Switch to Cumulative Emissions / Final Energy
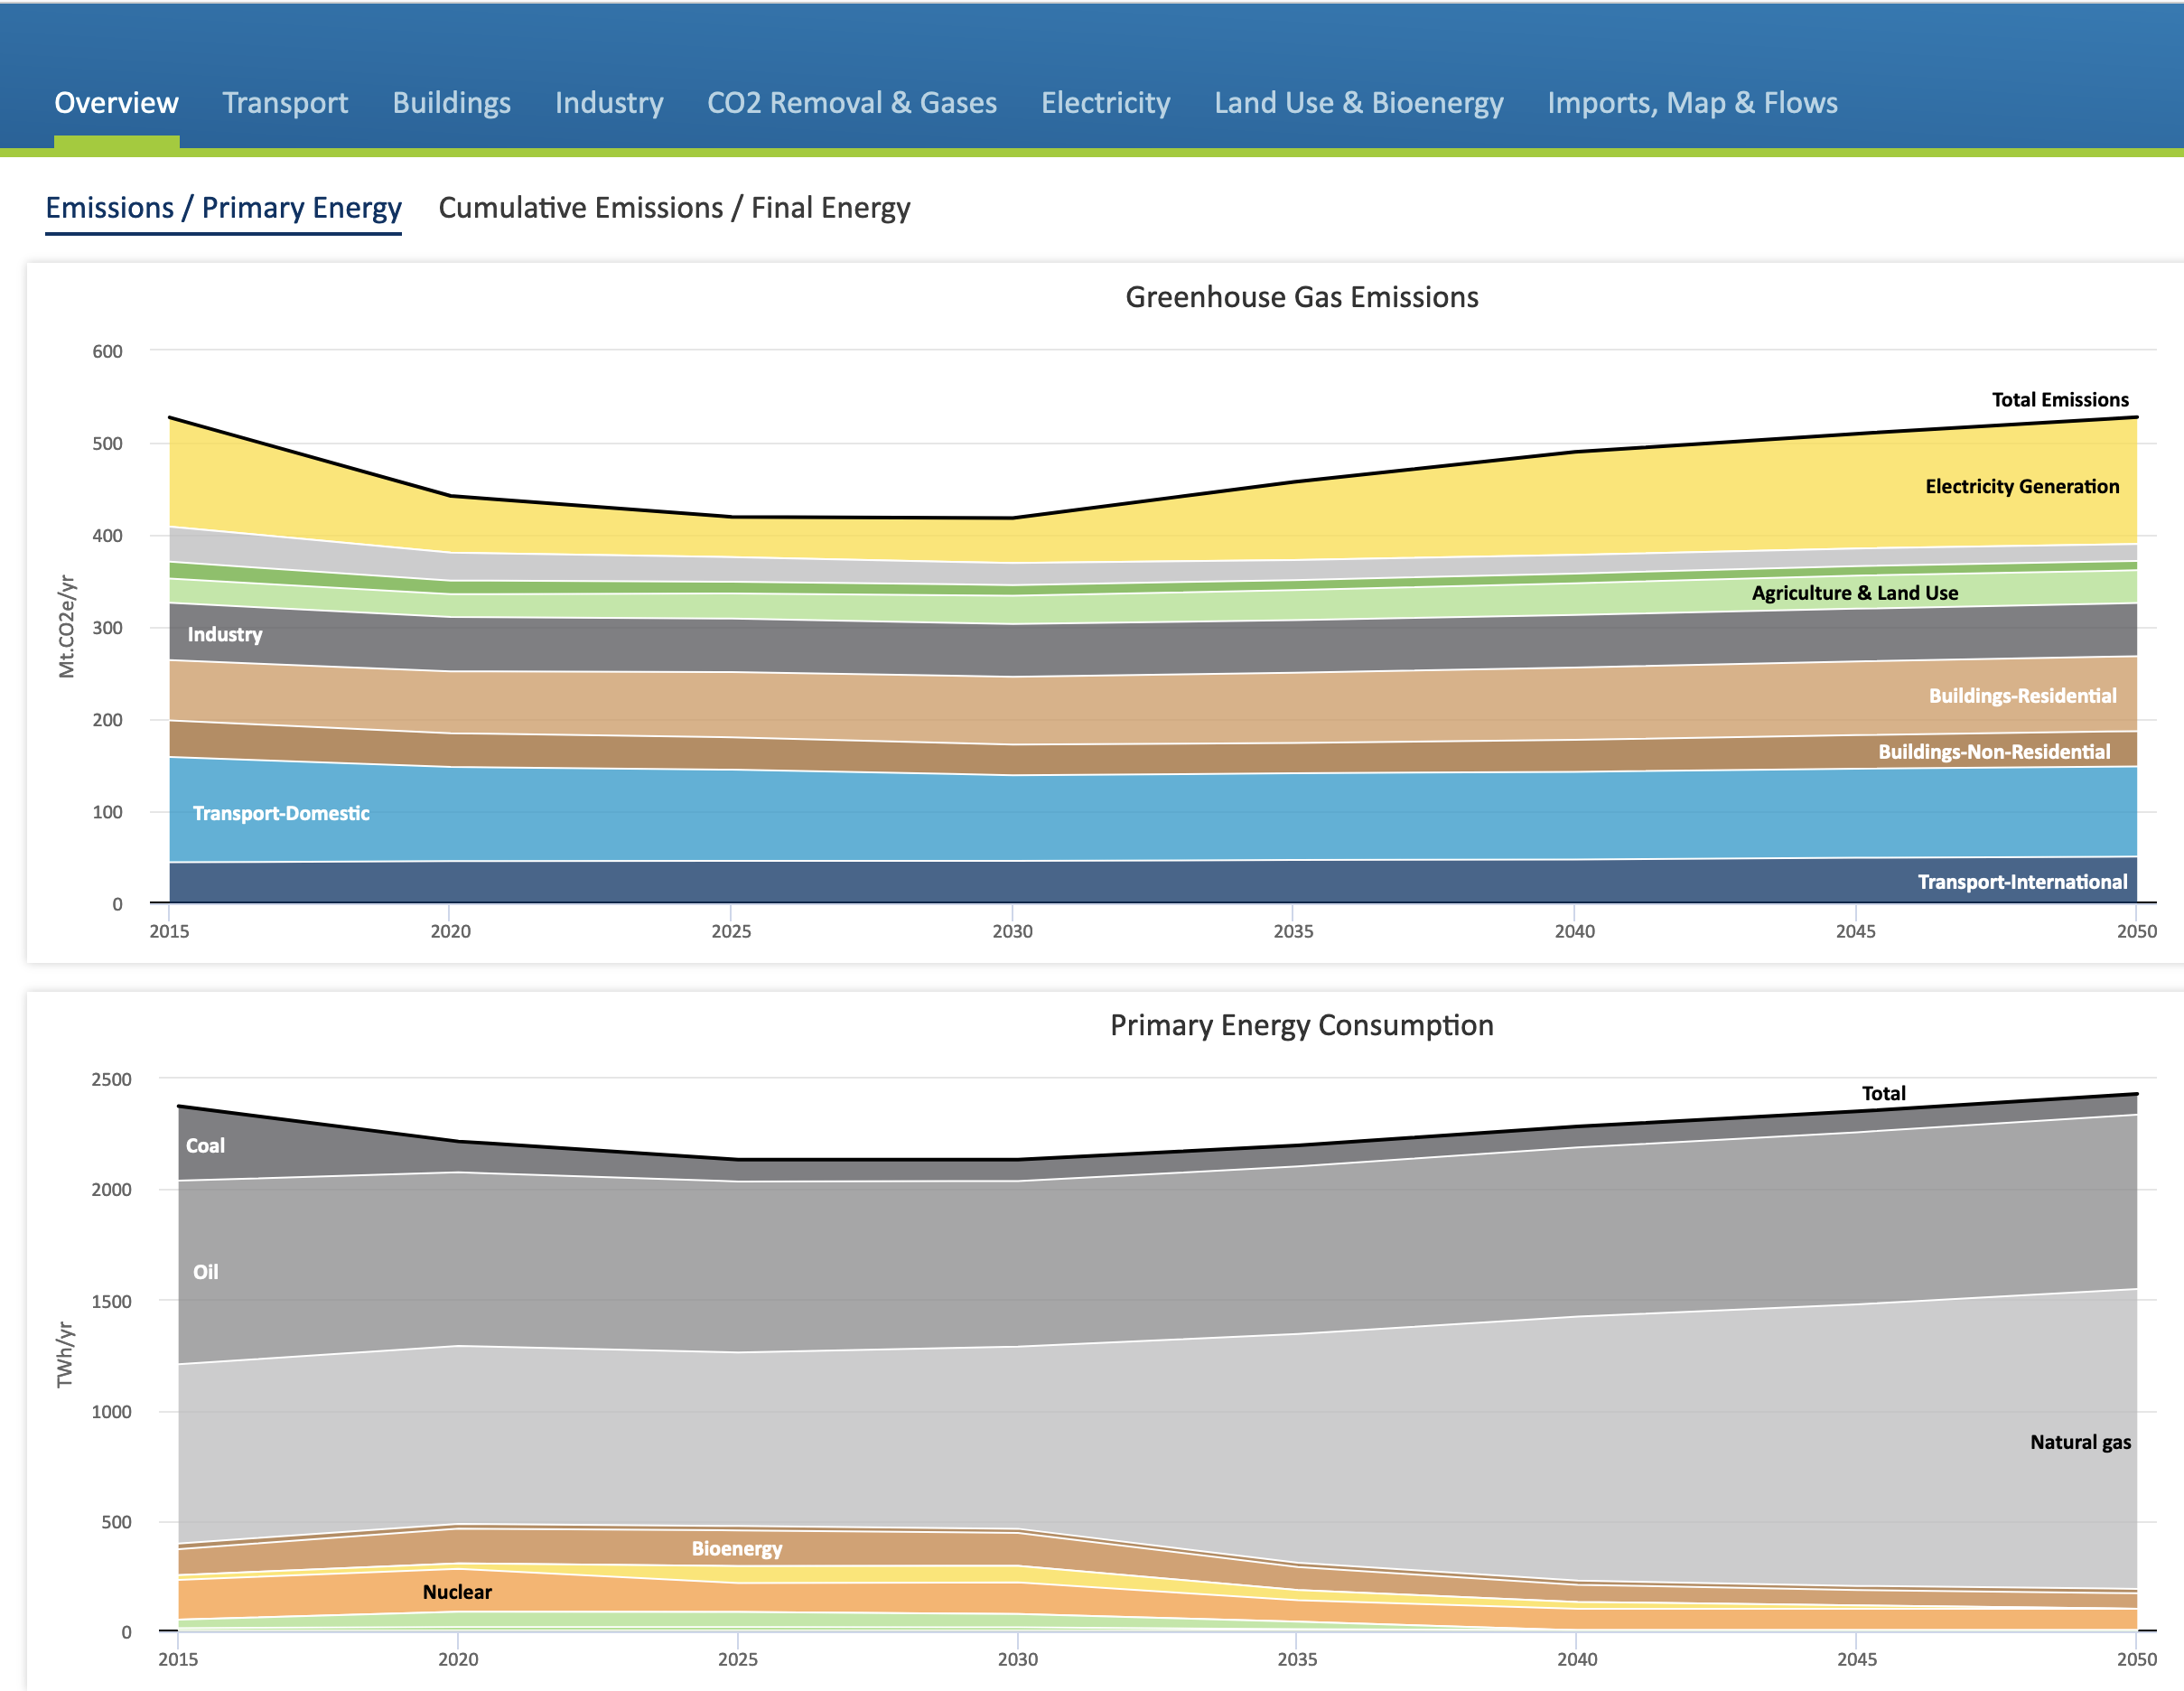This screenshot has width=2184, height=1691. [x=674, y=208]
